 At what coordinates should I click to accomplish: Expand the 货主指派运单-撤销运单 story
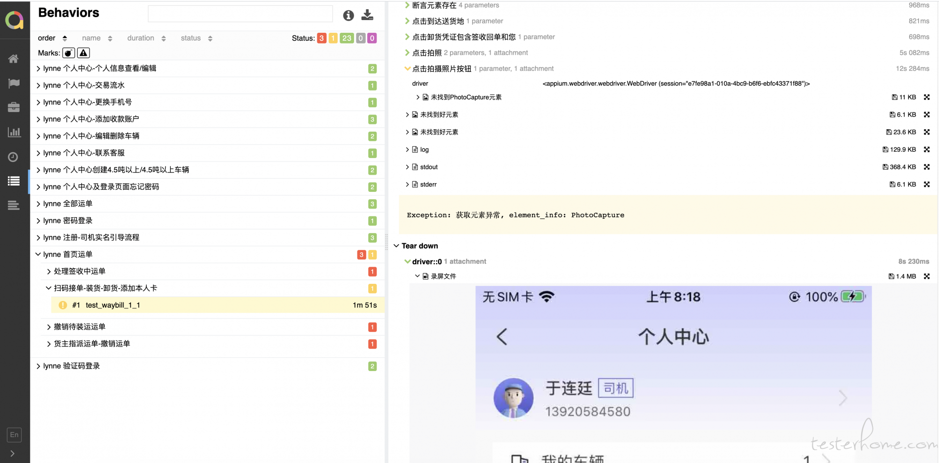[213, 344]
